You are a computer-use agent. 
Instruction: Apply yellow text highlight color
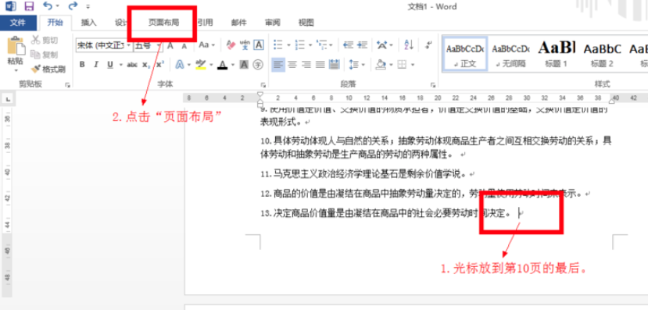click(201, 64)
